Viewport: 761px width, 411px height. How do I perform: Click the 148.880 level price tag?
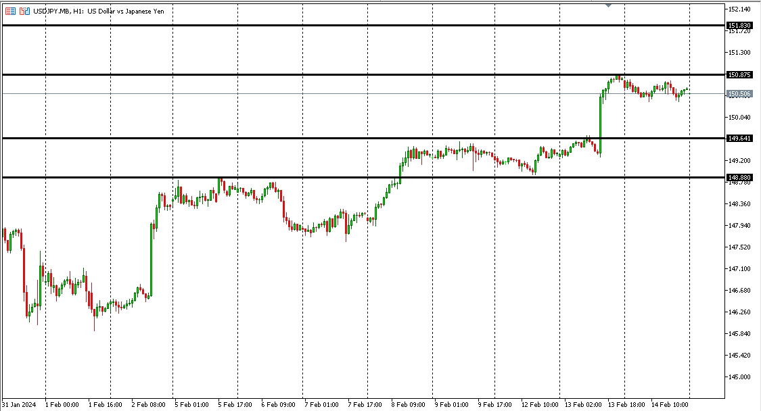739,178
